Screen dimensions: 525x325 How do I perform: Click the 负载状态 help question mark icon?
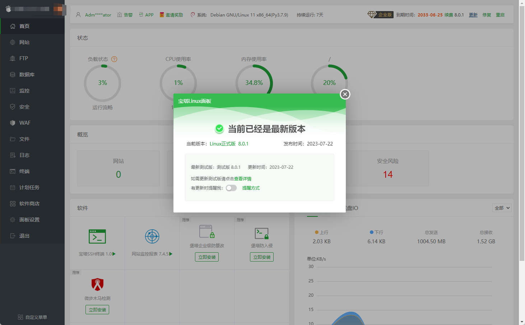[114, 59]
